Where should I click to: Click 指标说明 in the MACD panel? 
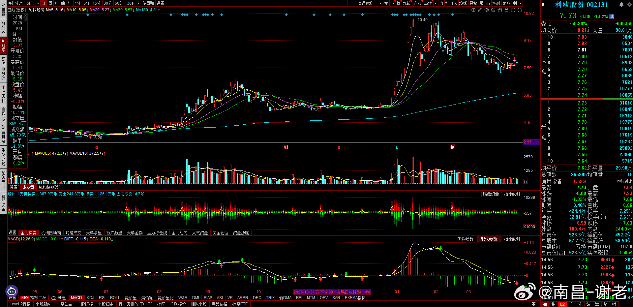[512, 239]
